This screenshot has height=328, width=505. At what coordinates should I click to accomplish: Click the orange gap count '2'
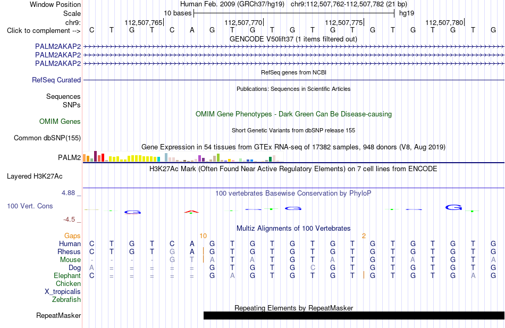(364, 236)
